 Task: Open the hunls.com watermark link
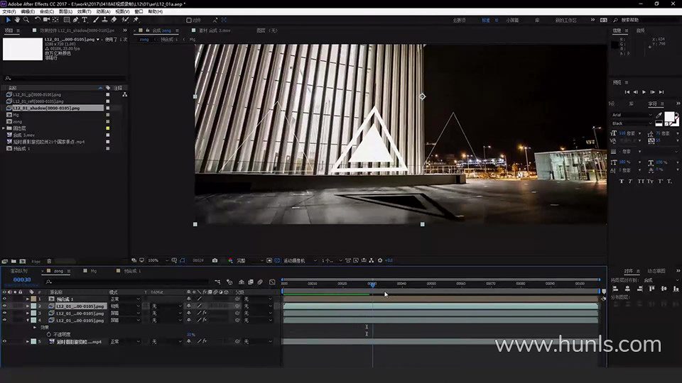coord(578,345)
